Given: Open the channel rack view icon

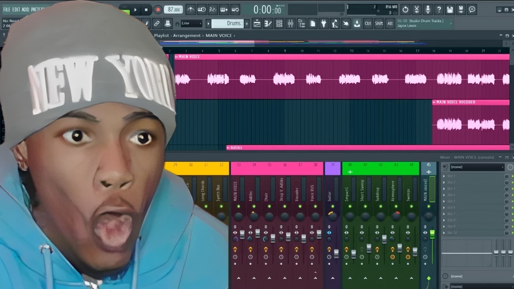Looking at the screenshot, I should pyautogui.click(x=279, y=24).
